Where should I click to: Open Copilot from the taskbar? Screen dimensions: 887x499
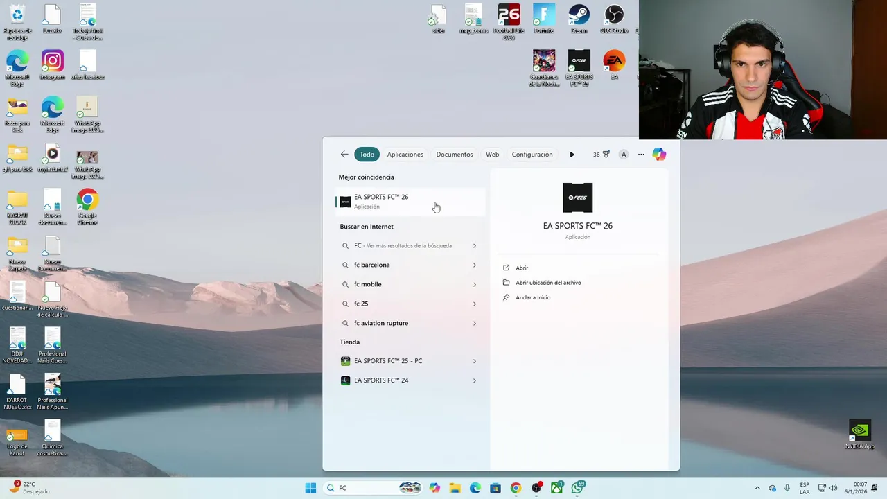point(434,488)
